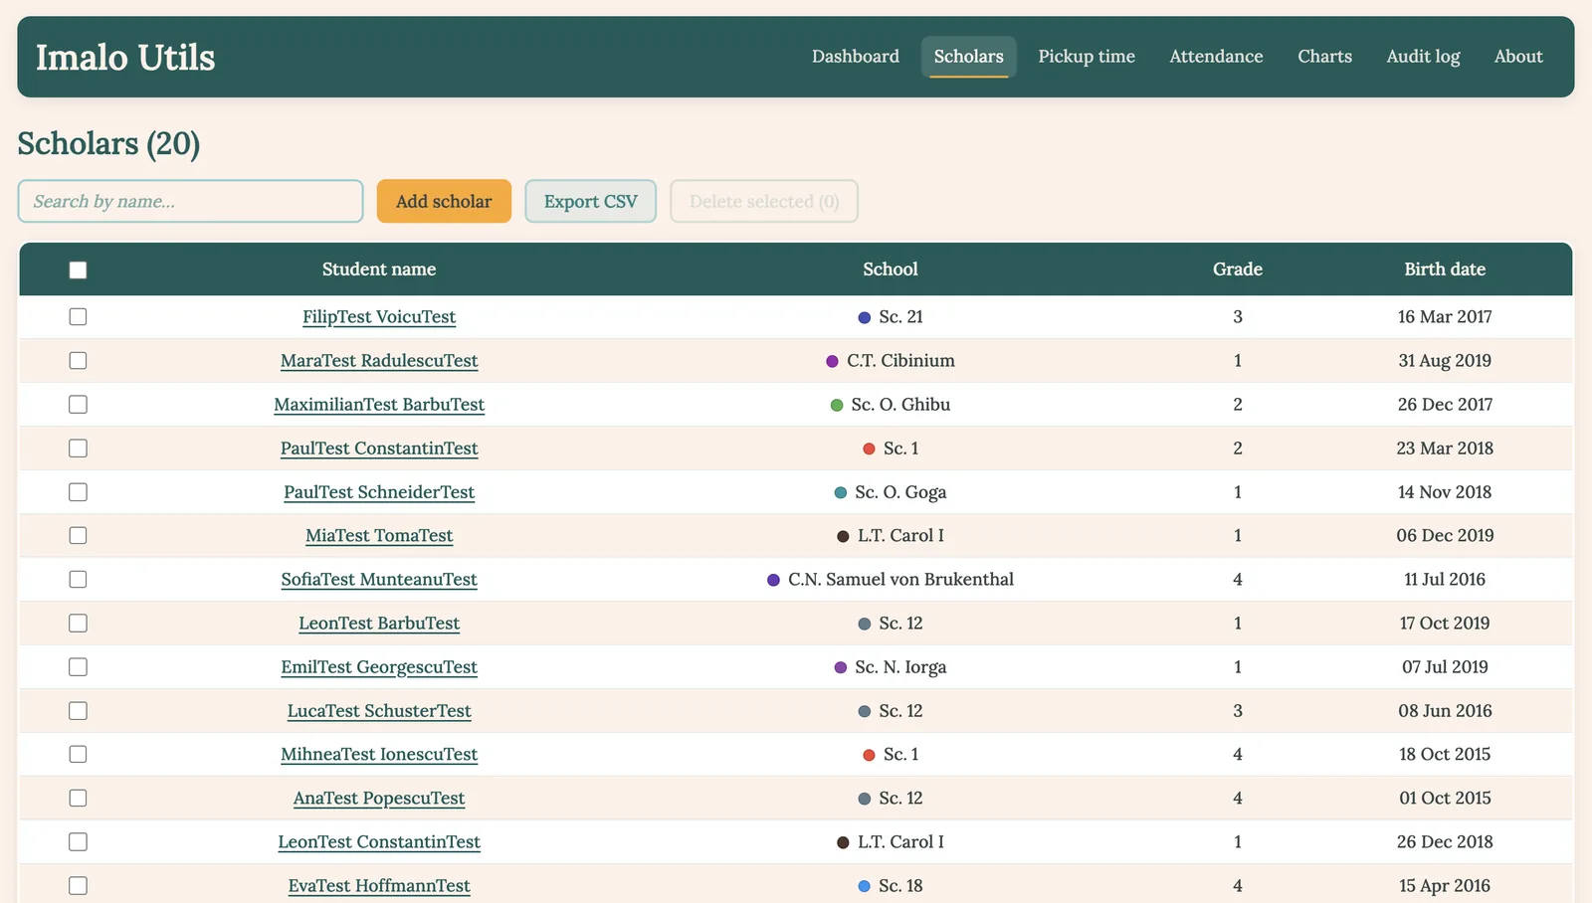Go to the Attendance tab

click(x=1216, y=57)
